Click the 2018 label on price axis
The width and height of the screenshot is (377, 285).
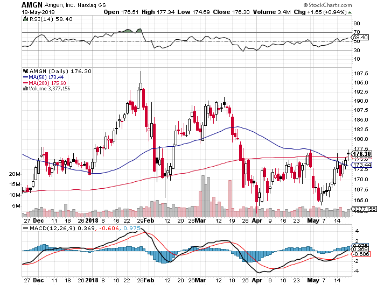[x=92, y=220]
